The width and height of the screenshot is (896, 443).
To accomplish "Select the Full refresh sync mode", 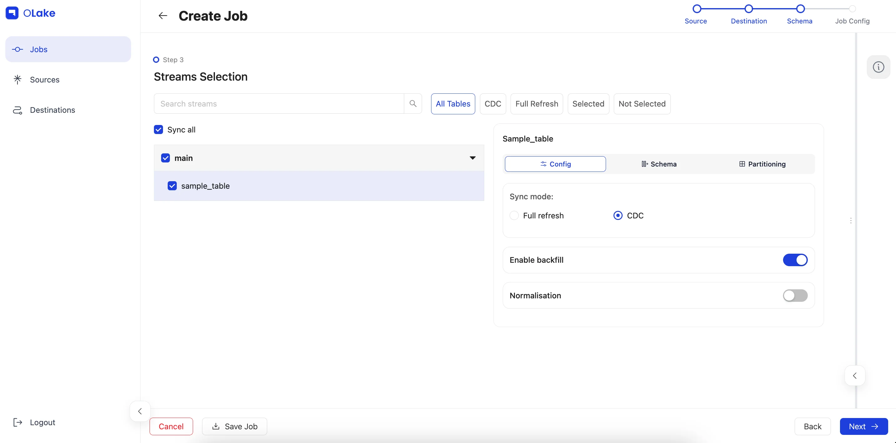I will pos(514,216).
